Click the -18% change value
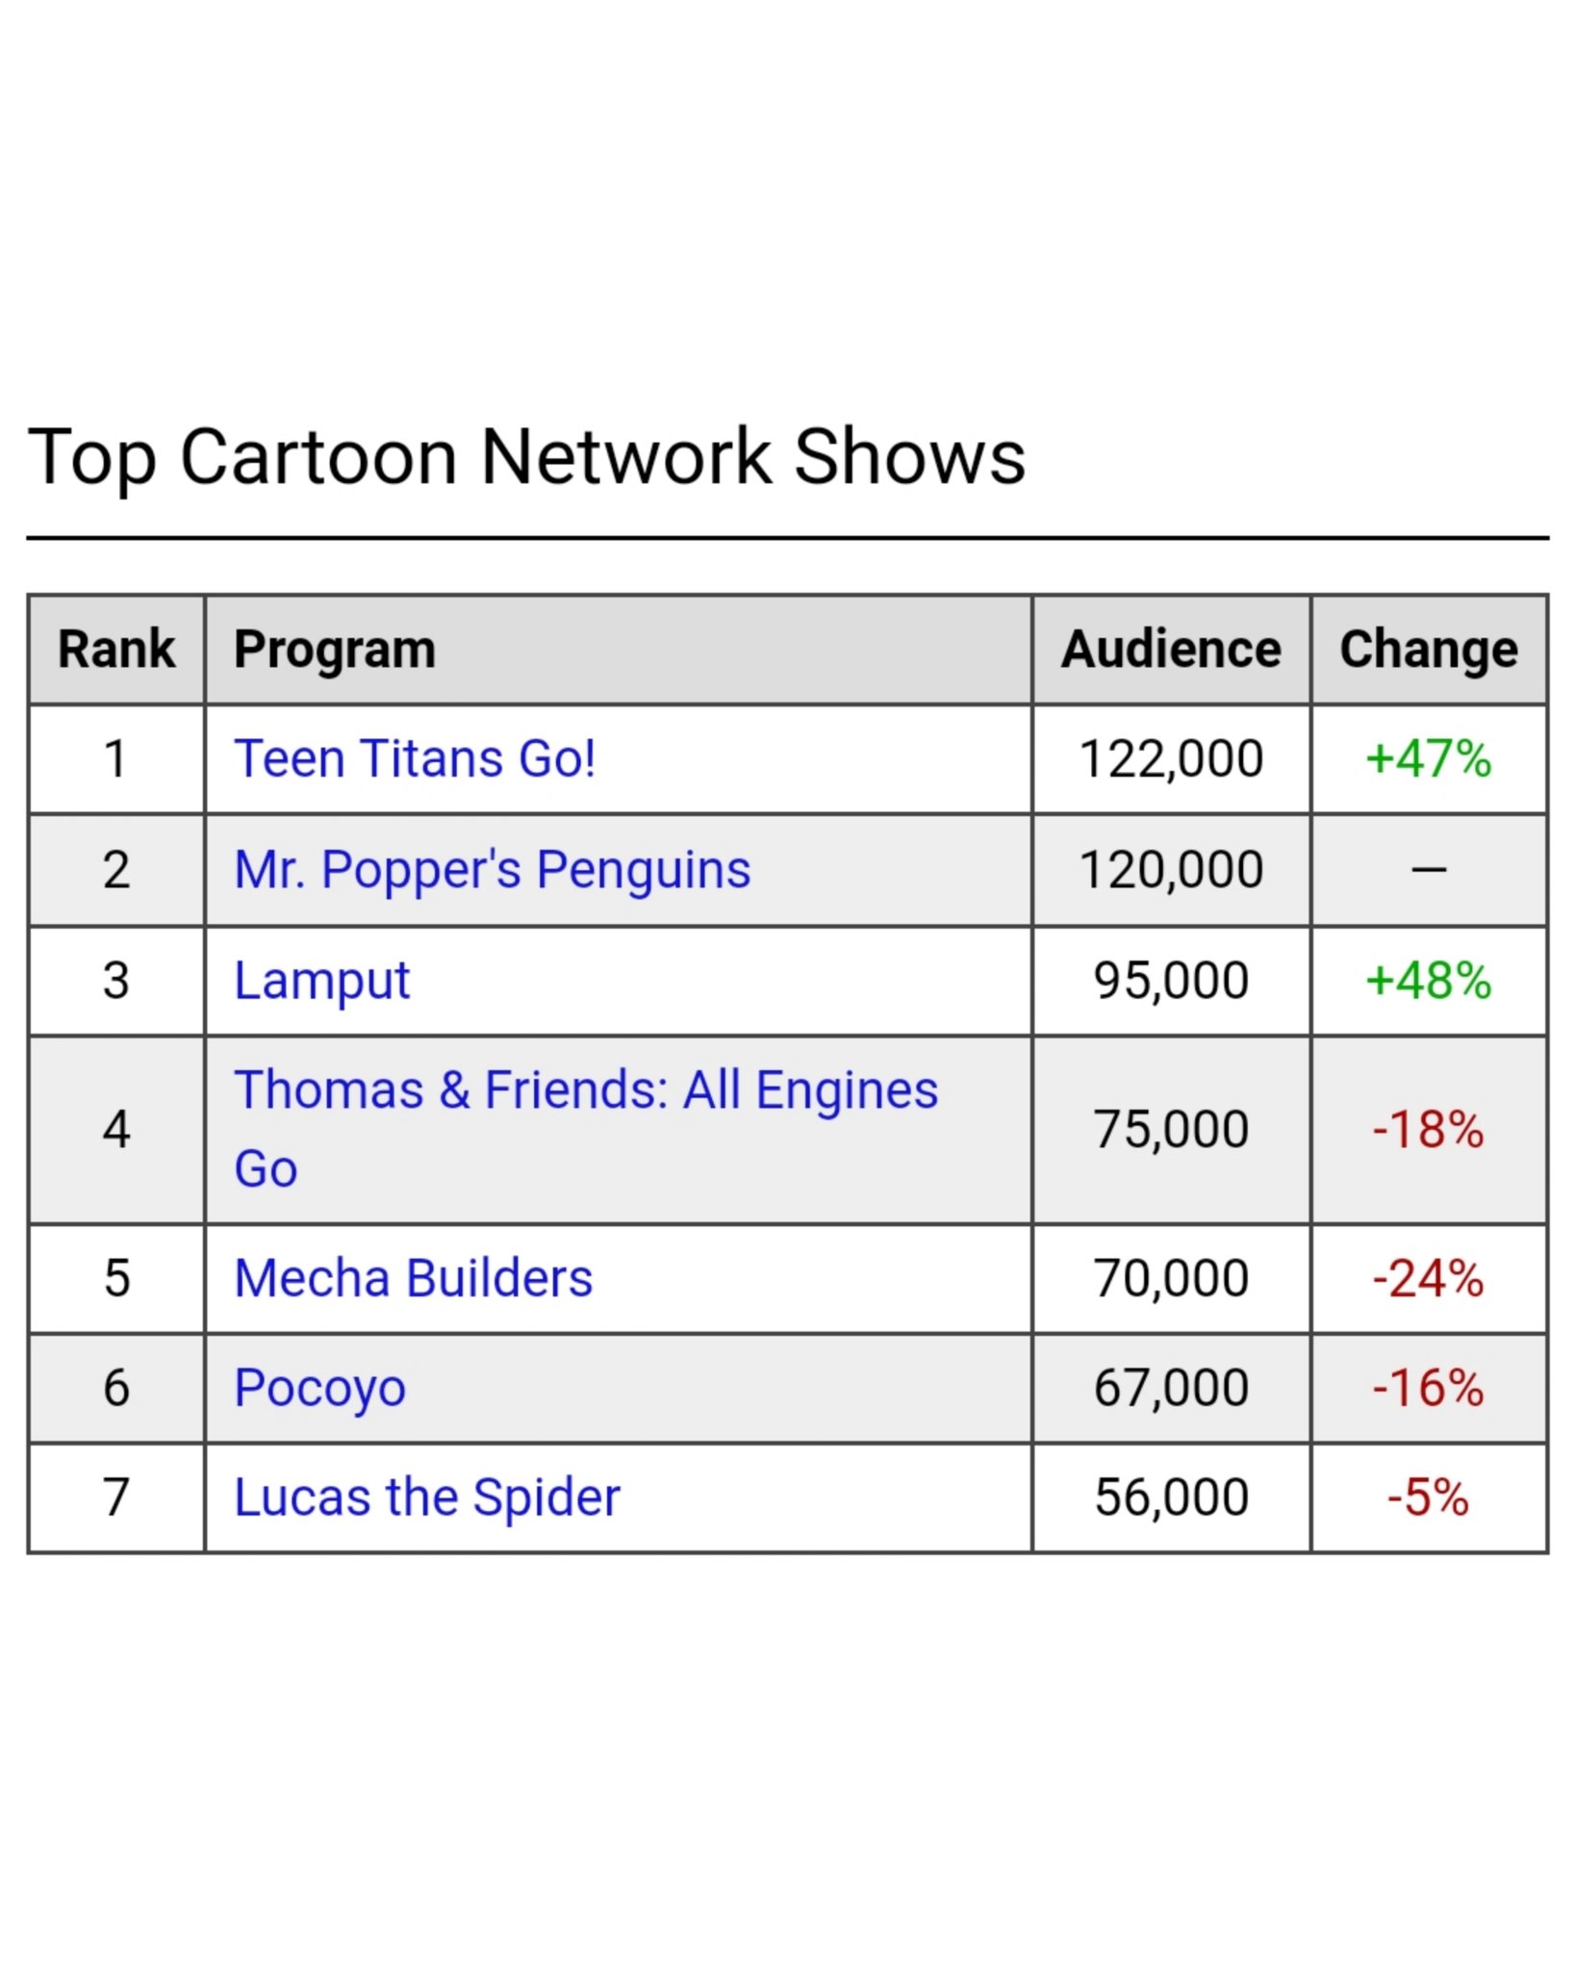 [x=1428, y=1130]
